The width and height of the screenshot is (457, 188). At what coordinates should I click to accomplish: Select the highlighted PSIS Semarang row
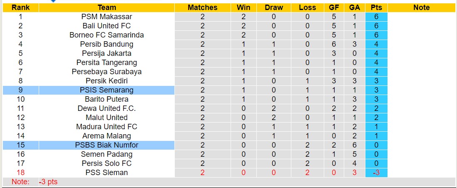[107, 90]
